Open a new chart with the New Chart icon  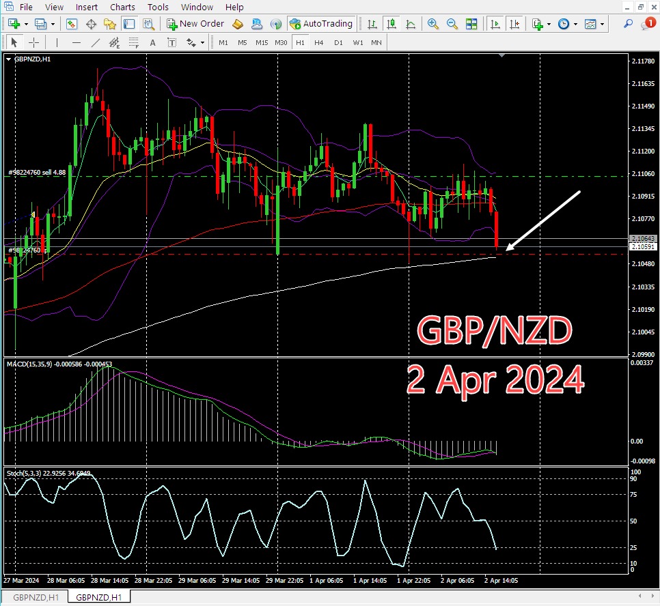coord(14,24)
